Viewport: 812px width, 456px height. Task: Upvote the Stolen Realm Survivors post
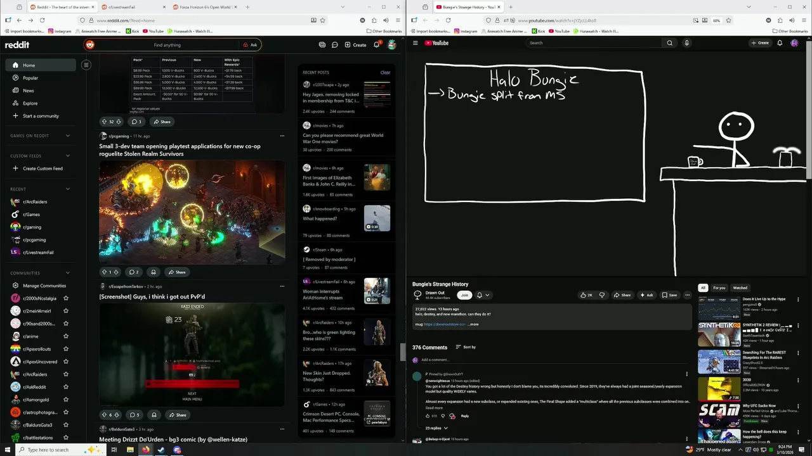tap(104, 272)
